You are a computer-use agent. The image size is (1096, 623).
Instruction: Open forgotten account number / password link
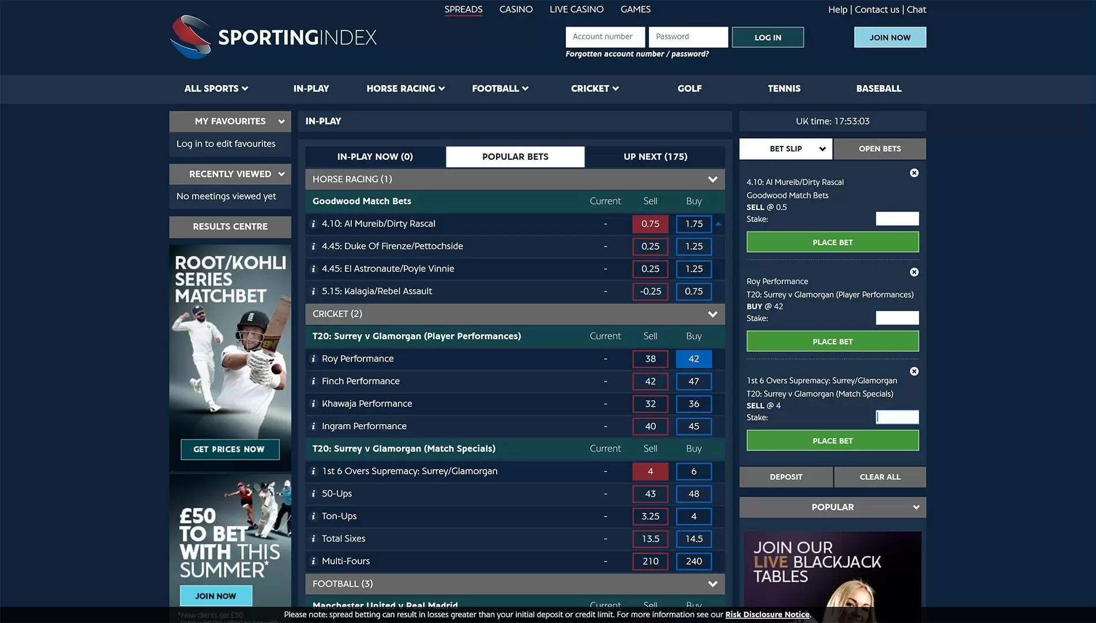(637, 54)
